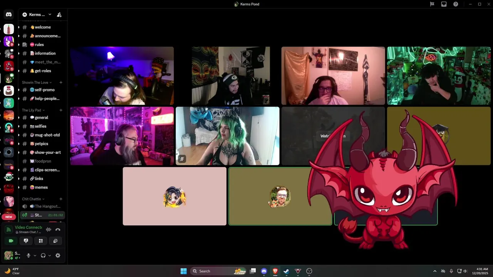Open the potion jar server icon
The width and height of the screenshot is (493, 277).
point(8,90)
